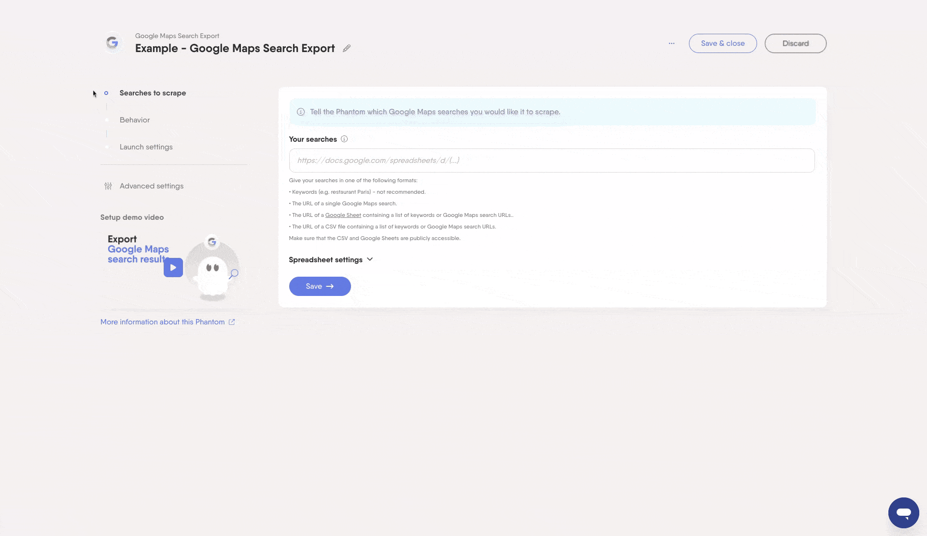Click the Discard button
Viewport: 927px width, 536px height.
(795, 43)
